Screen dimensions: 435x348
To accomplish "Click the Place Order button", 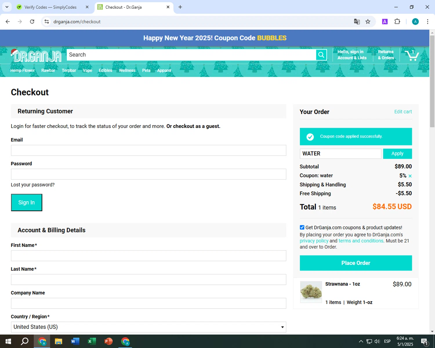I will (x=356, y=263).
